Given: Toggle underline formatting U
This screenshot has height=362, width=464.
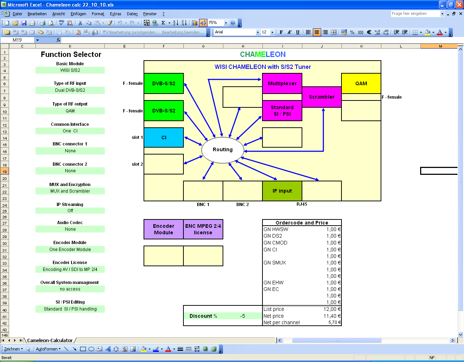Looking at the screenshot, I should click(298, 32).
